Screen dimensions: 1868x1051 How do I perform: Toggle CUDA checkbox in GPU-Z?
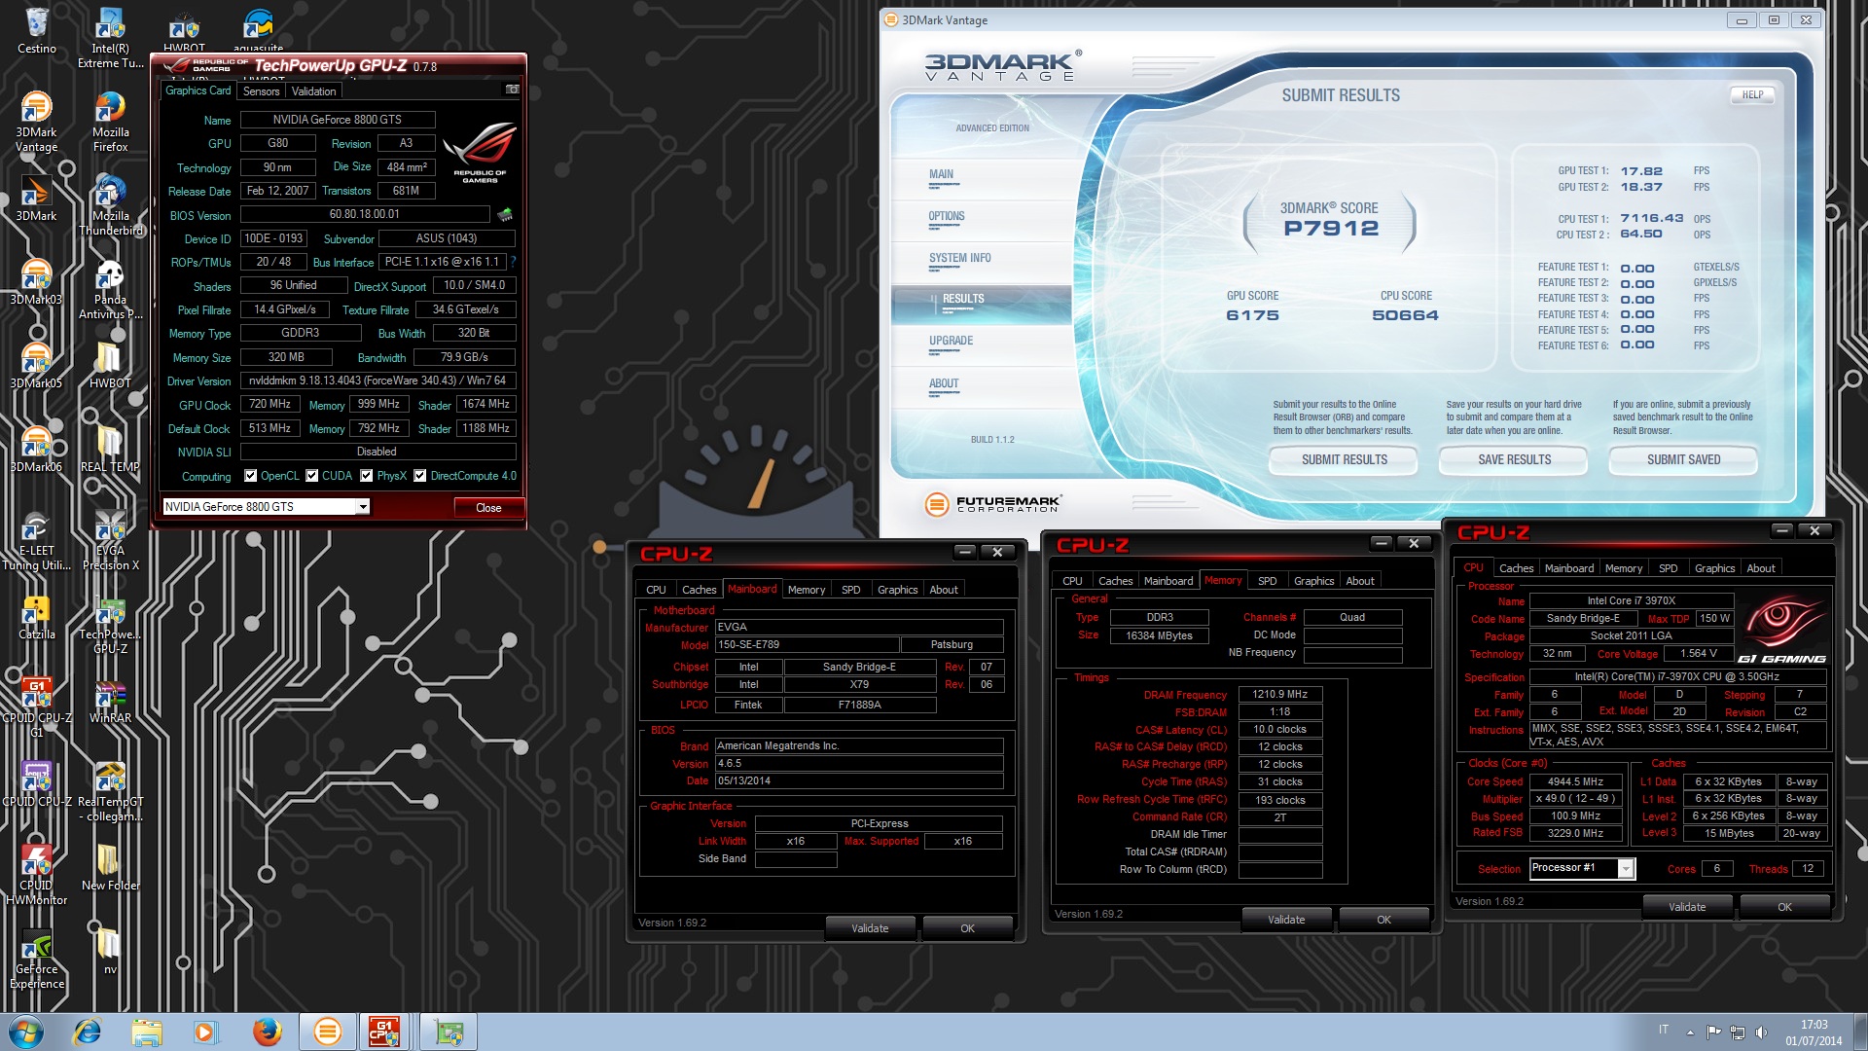312,476
